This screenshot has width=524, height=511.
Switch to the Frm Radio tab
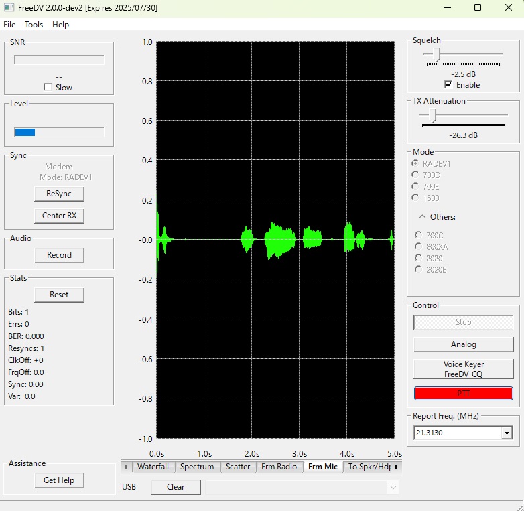click(279, 467)
